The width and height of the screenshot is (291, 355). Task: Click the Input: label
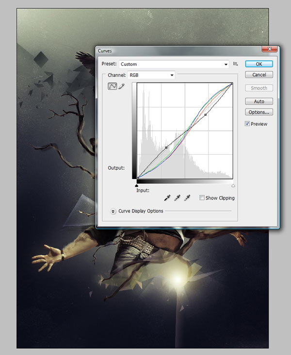click(x=143, y=191)
